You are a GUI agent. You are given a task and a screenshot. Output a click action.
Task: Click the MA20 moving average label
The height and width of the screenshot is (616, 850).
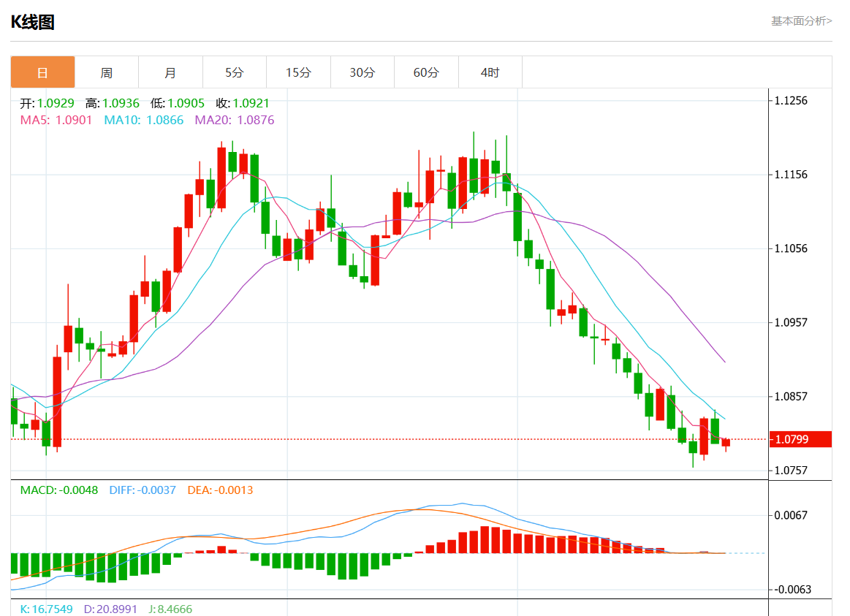(234, 120)
